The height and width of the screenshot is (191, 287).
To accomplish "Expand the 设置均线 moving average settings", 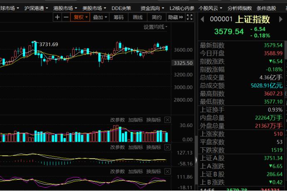I will click(x=156, y=27).
